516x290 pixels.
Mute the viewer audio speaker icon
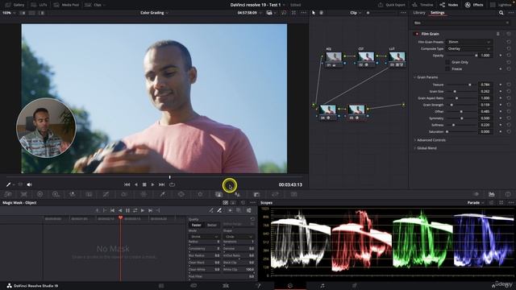coord(30,184)
